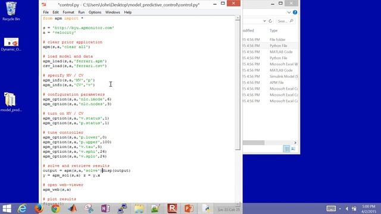
Task: Click the IDLE vertical scrollbar thumb
Action: pos(238,85)
